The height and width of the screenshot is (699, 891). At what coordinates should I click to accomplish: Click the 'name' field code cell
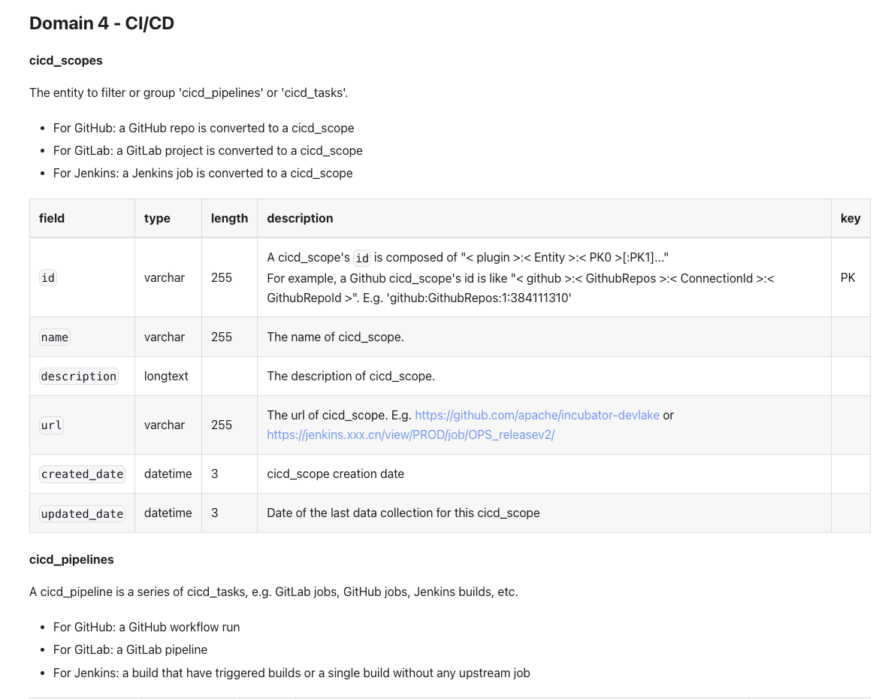(55, 337)
